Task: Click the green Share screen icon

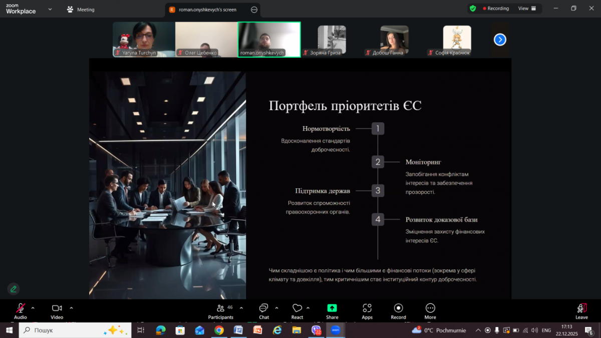Action: tap(332, 308)
